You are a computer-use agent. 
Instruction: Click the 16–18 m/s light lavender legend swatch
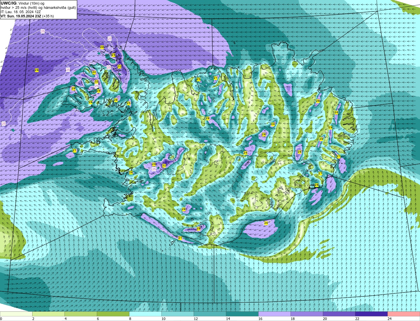tap(275, 314)
